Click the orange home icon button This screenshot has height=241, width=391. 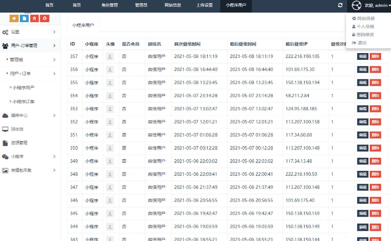click(14, 19)
